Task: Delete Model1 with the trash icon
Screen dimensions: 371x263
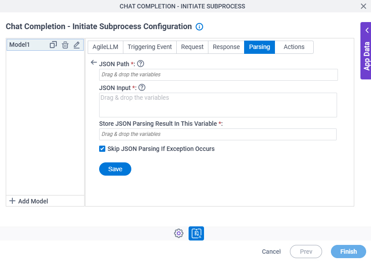Action: tap(65, 45)
